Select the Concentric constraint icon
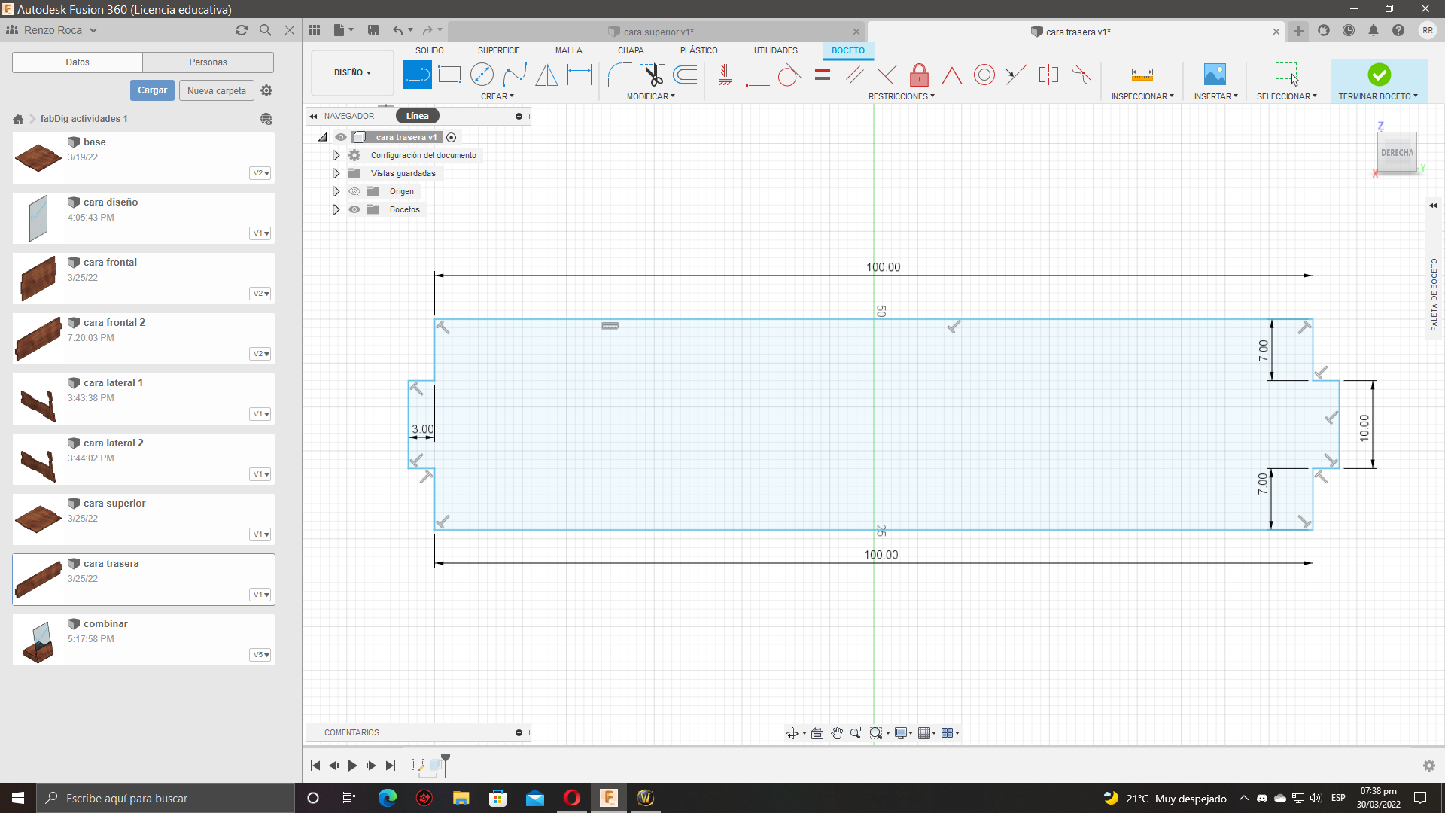This screenshot has height=813, width=1445. (984, 75)
